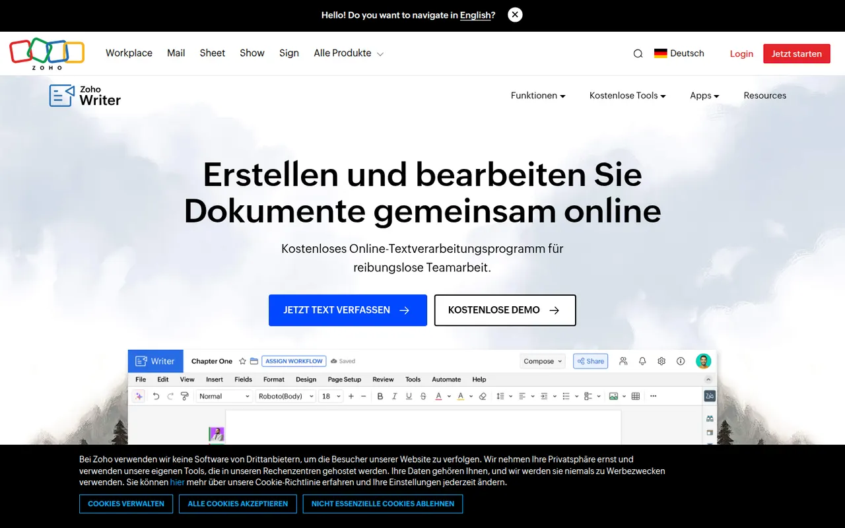
Task: Click ALLE COOKIES AKZEPTIEREN button
Action: (x=238, y=504)
